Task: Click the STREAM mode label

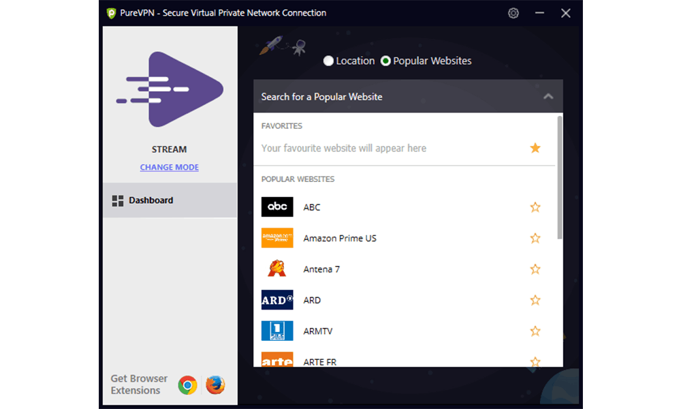Action: 170,149
